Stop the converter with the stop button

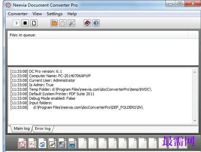[x=25, y=23]
